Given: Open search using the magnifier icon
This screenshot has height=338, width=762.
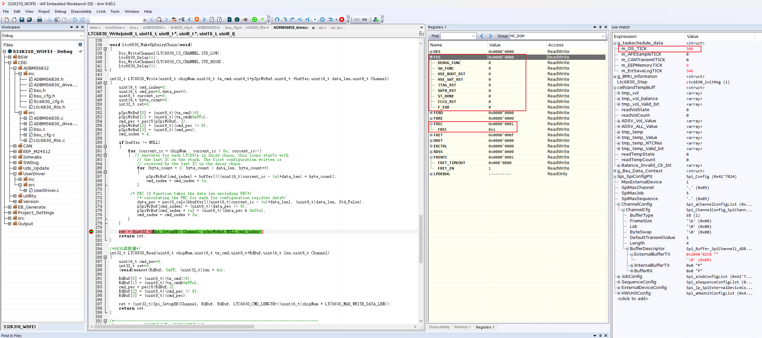Looking at the screenshot, I should pos(159,19).
